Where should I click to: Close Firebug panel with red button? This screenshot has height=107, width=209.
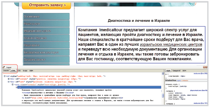click(206, 67)
